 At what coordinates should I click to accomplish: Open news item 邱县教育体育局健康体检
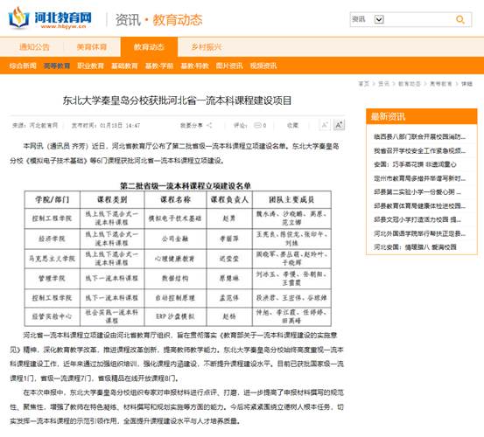[x=419, y=206]
